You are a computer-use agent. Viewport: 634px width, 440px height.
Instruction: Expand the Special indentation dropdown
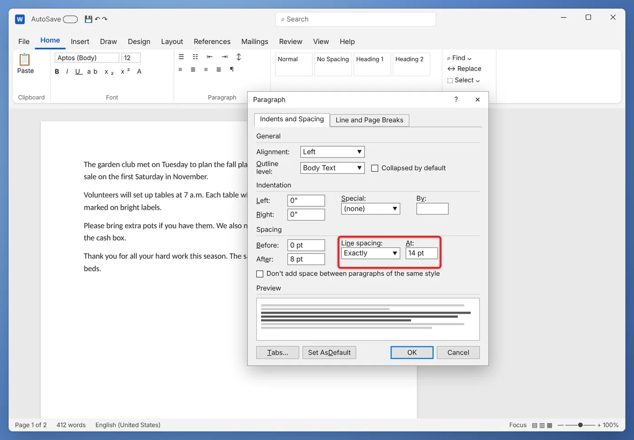point(370,209)
